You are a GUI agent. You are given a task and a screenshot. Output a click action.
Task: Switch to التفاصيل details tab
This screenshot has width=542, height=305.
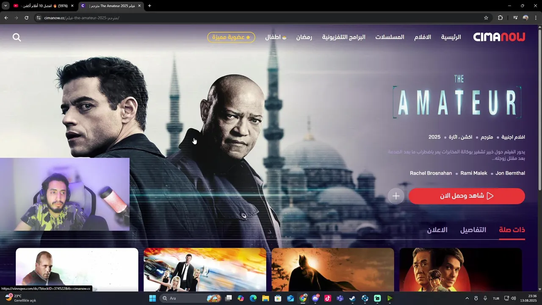(473, 230)
